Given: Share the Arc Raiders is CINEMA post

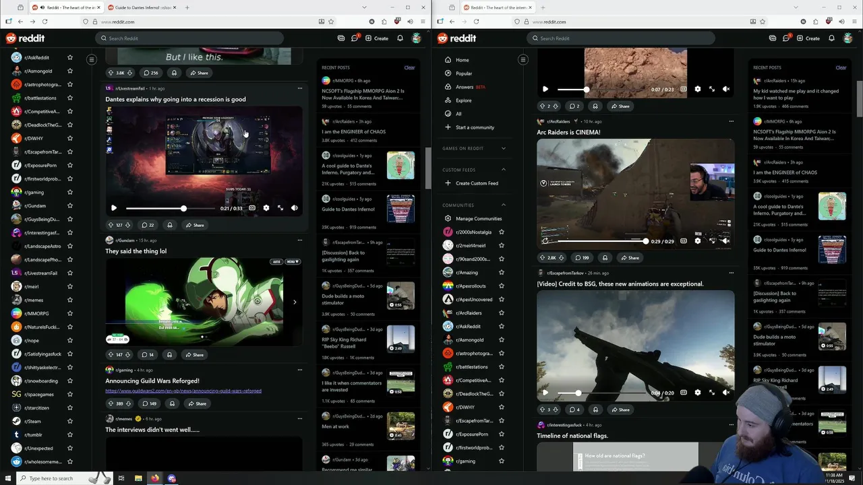Looking at the screenshot, I should 630,257.
